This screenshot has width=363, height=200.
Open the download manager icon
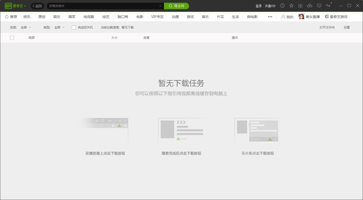(x=300, y=5)
